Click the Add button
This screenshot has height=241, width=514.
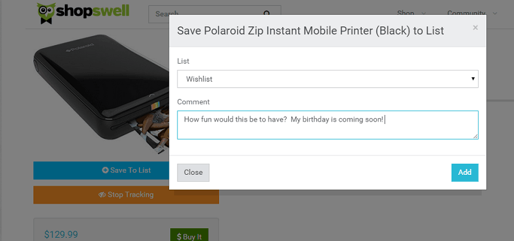click(465, 172)
